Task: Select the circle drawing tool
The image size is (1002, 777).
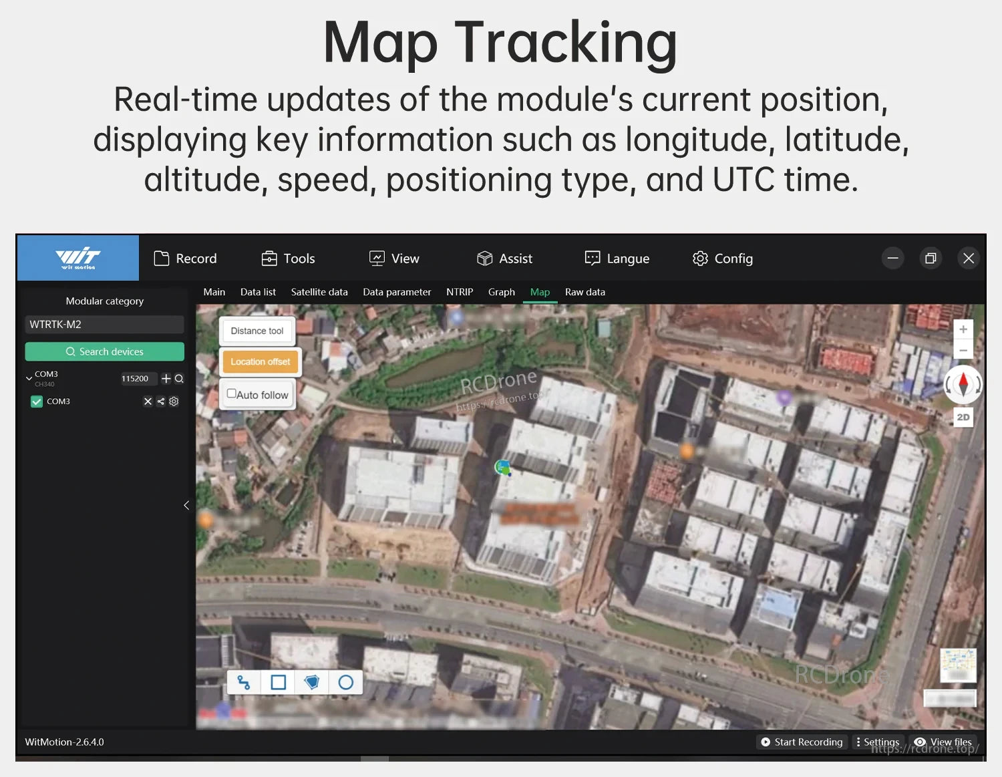Action: pos(346,682)
